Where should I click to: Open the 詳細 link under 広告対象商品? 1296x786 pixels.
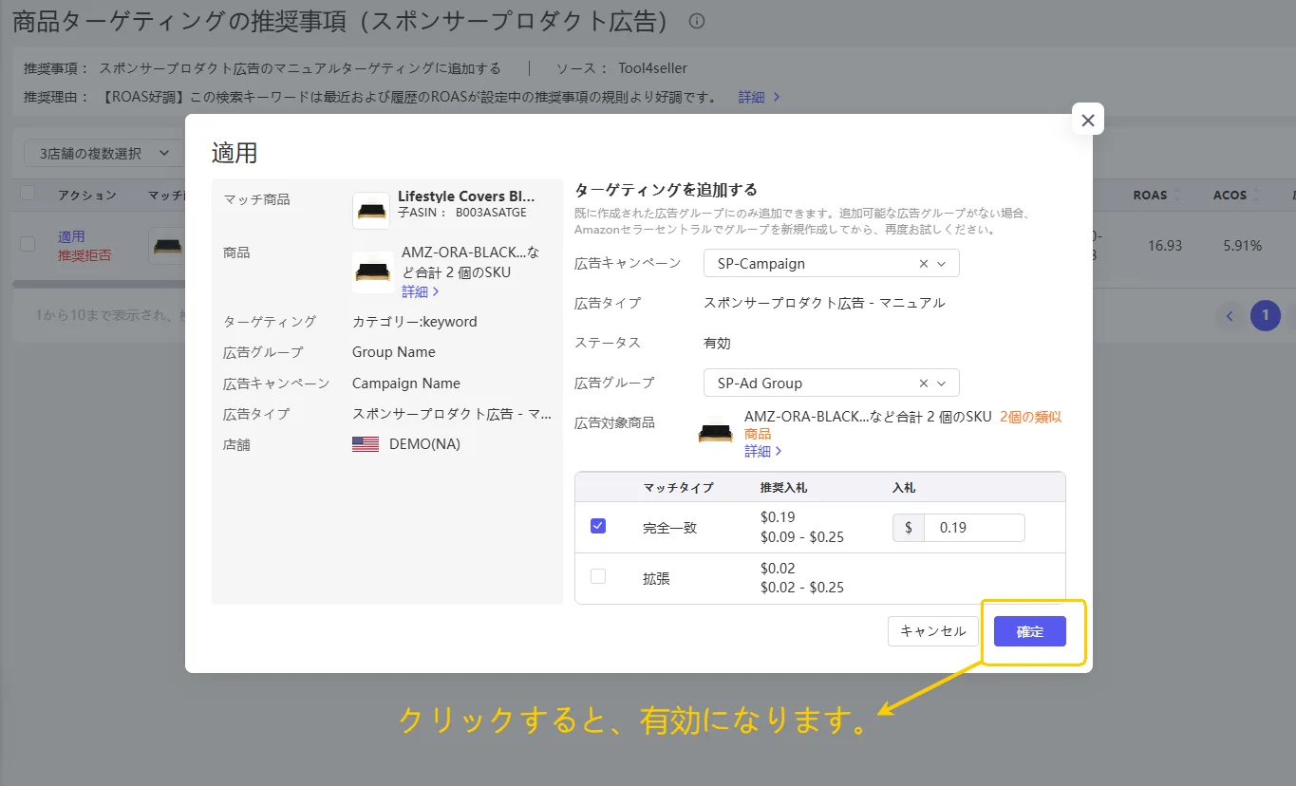(x=762, y=451)
